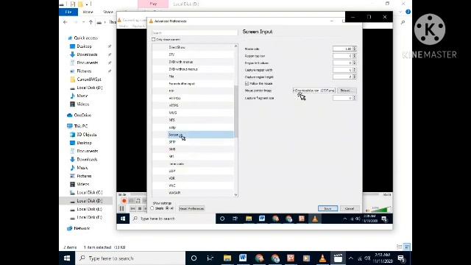Click the Mouse pointer image path field
Image resolution: width=471 pixels, height=265 pixels.
[314, 91]
